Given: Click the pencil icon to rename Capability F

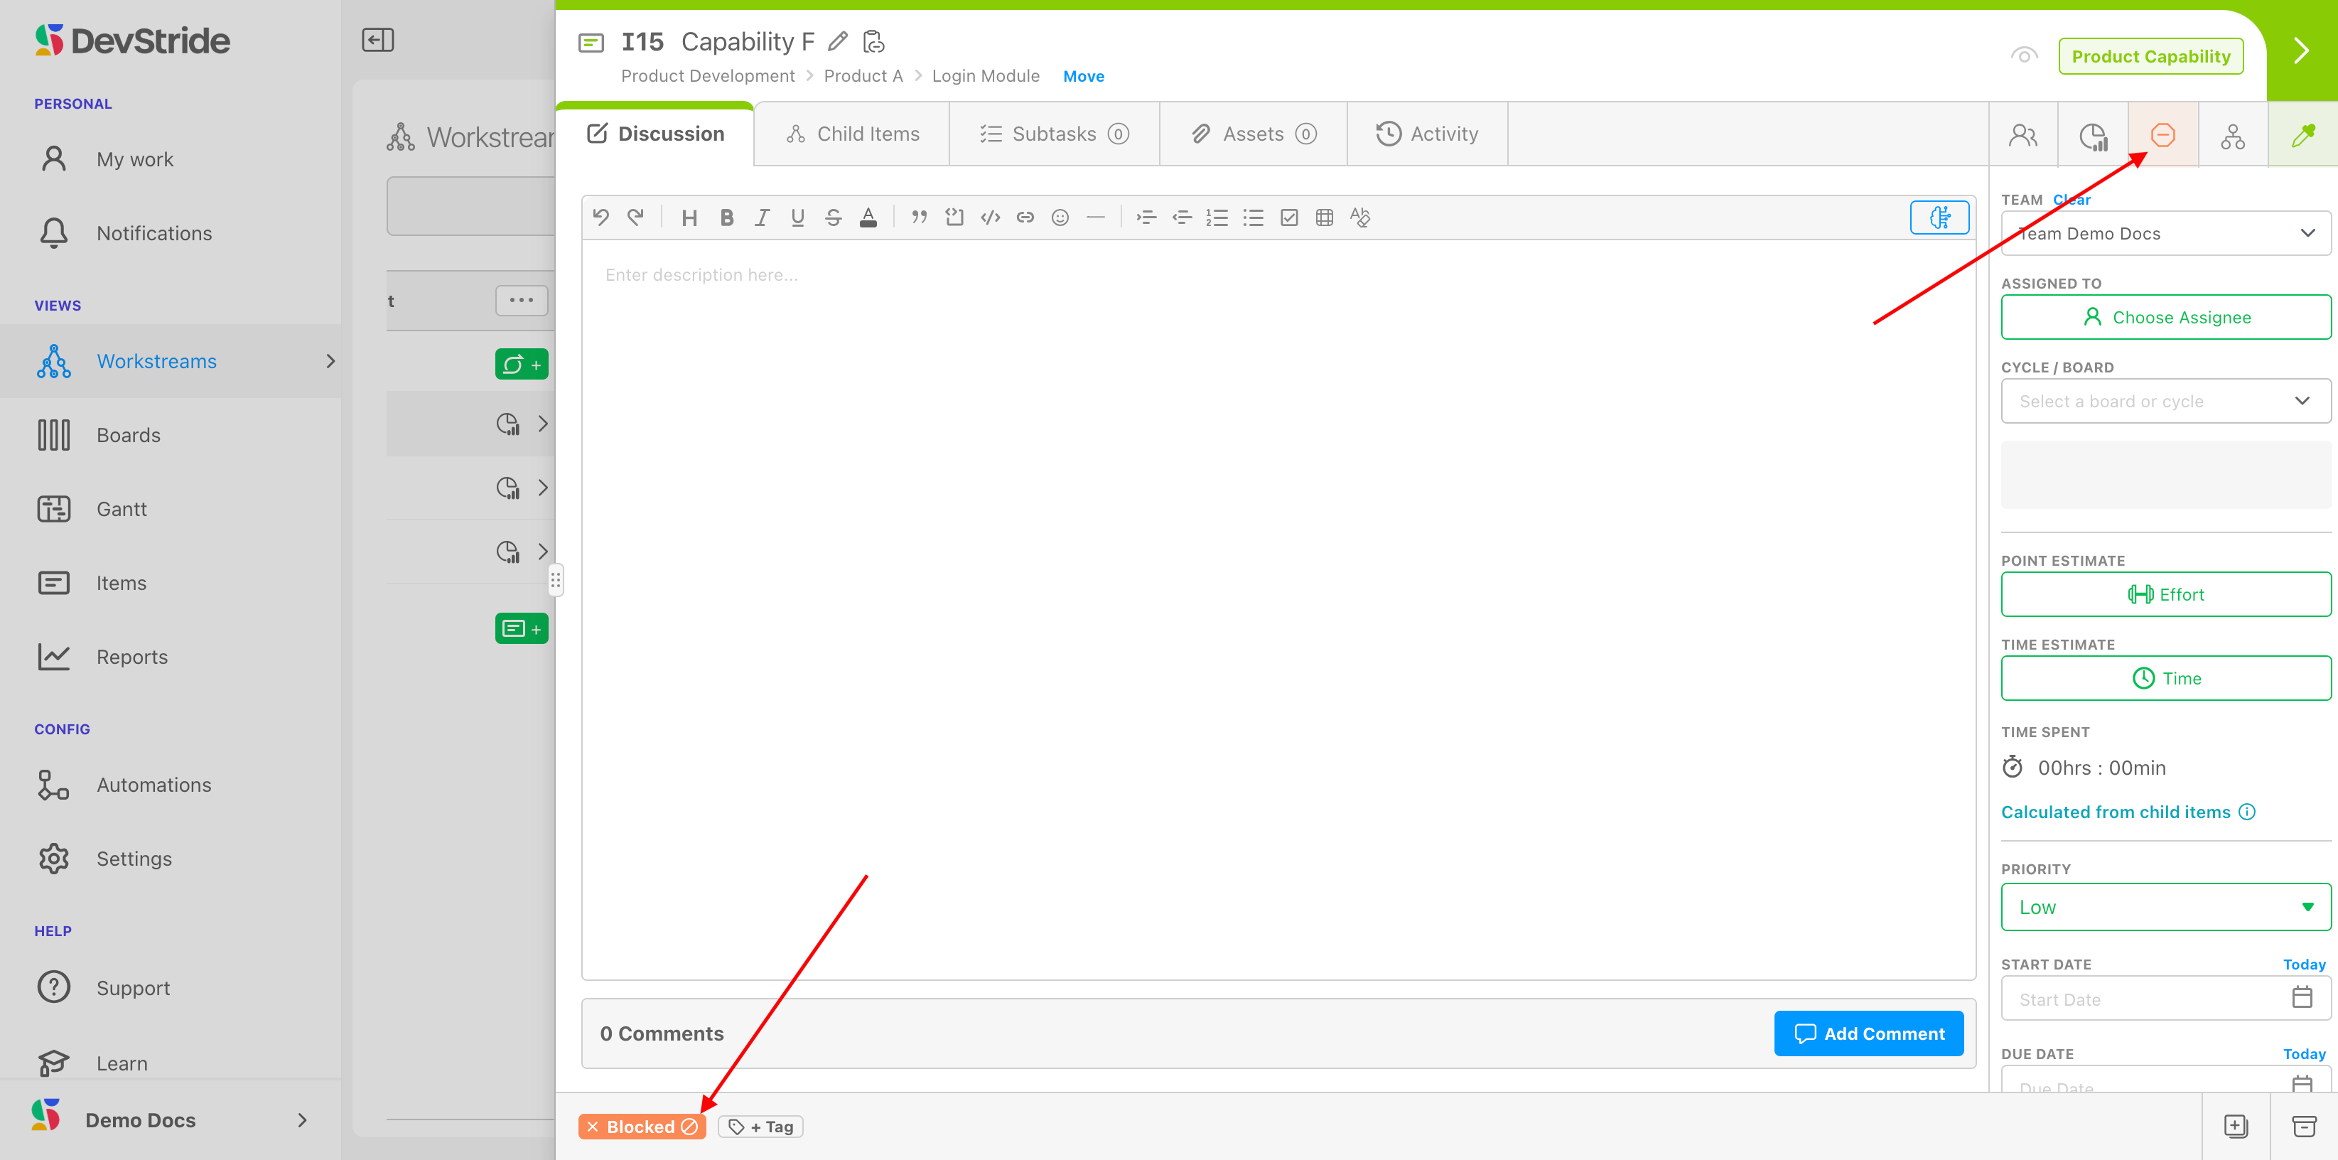Looking at the screenshot, I should click(838, 42).
